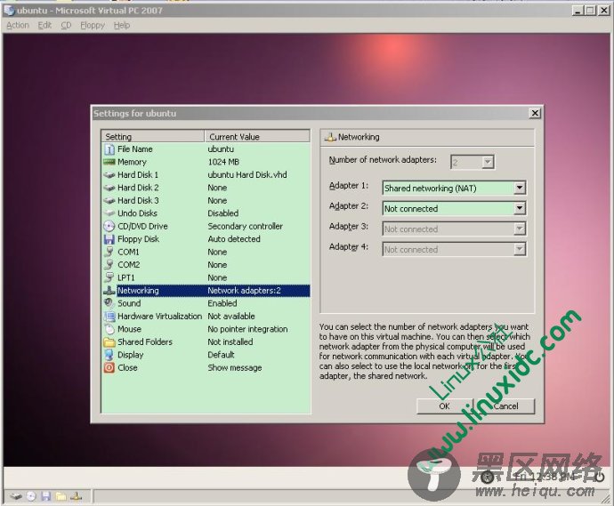Click the Shared Folders folder icon
This screenshot has width=614, height=506.
(109, 342)
